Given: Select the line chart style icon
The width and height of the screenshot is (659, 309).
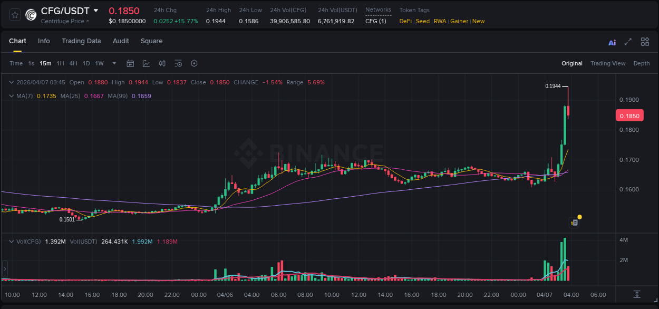Looking at the screenshot, I should tap(145, 63).
